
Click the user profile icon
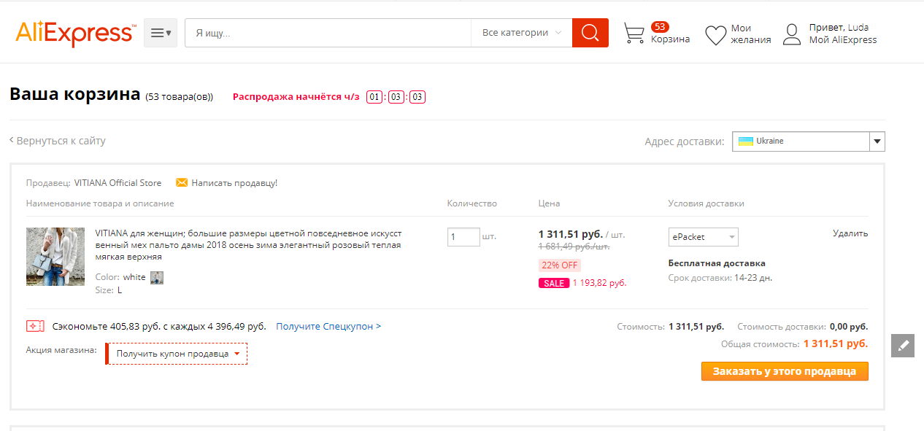(x=792, y=34)
